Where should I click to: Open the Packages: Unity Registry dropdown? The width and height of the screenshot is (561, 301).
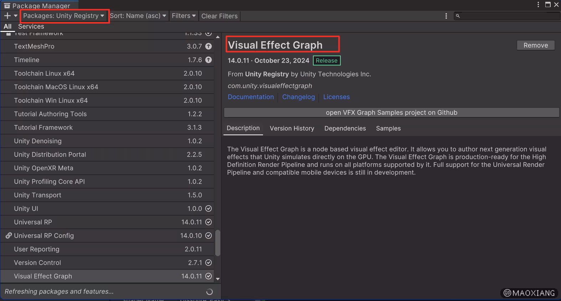(63, 16)
